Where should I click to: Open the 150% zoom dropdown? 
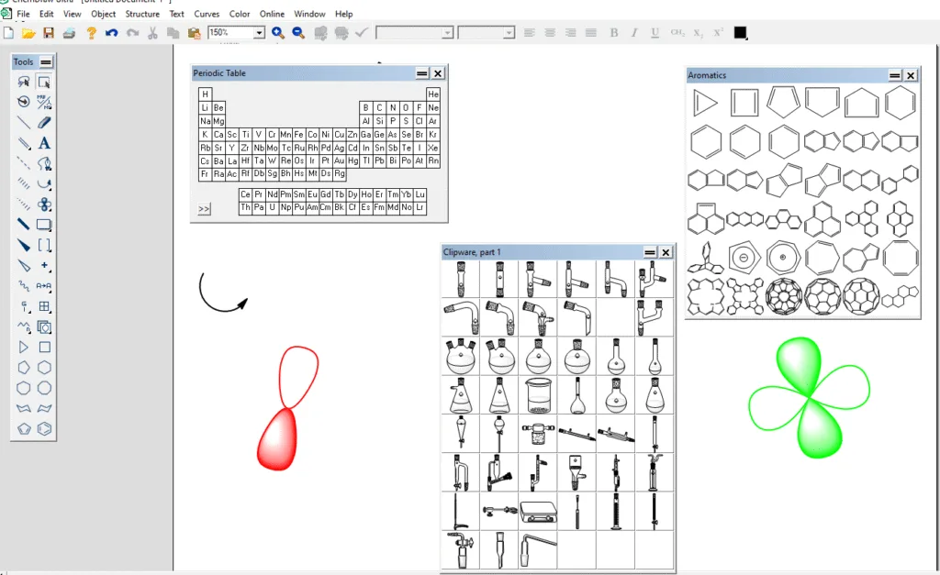click(259, 33)
